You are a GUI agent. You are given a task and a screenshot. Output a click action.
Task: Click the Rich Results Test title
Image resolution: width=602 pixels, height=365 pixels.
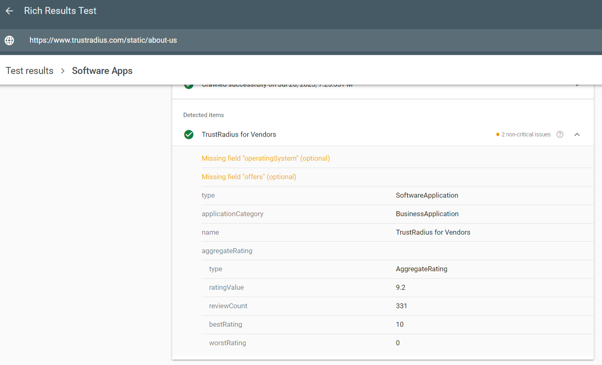pyautogui.click(x=60, y=11)
